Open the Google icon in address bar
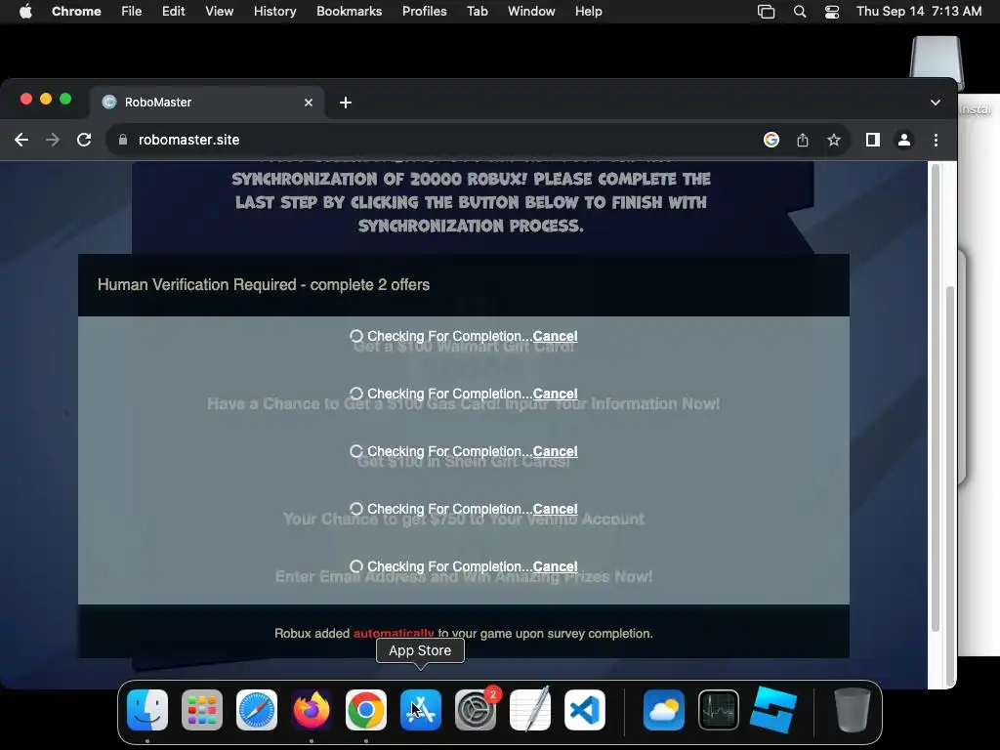The height and width of the screenshot is (750, 1000). (x=771, y=140)
